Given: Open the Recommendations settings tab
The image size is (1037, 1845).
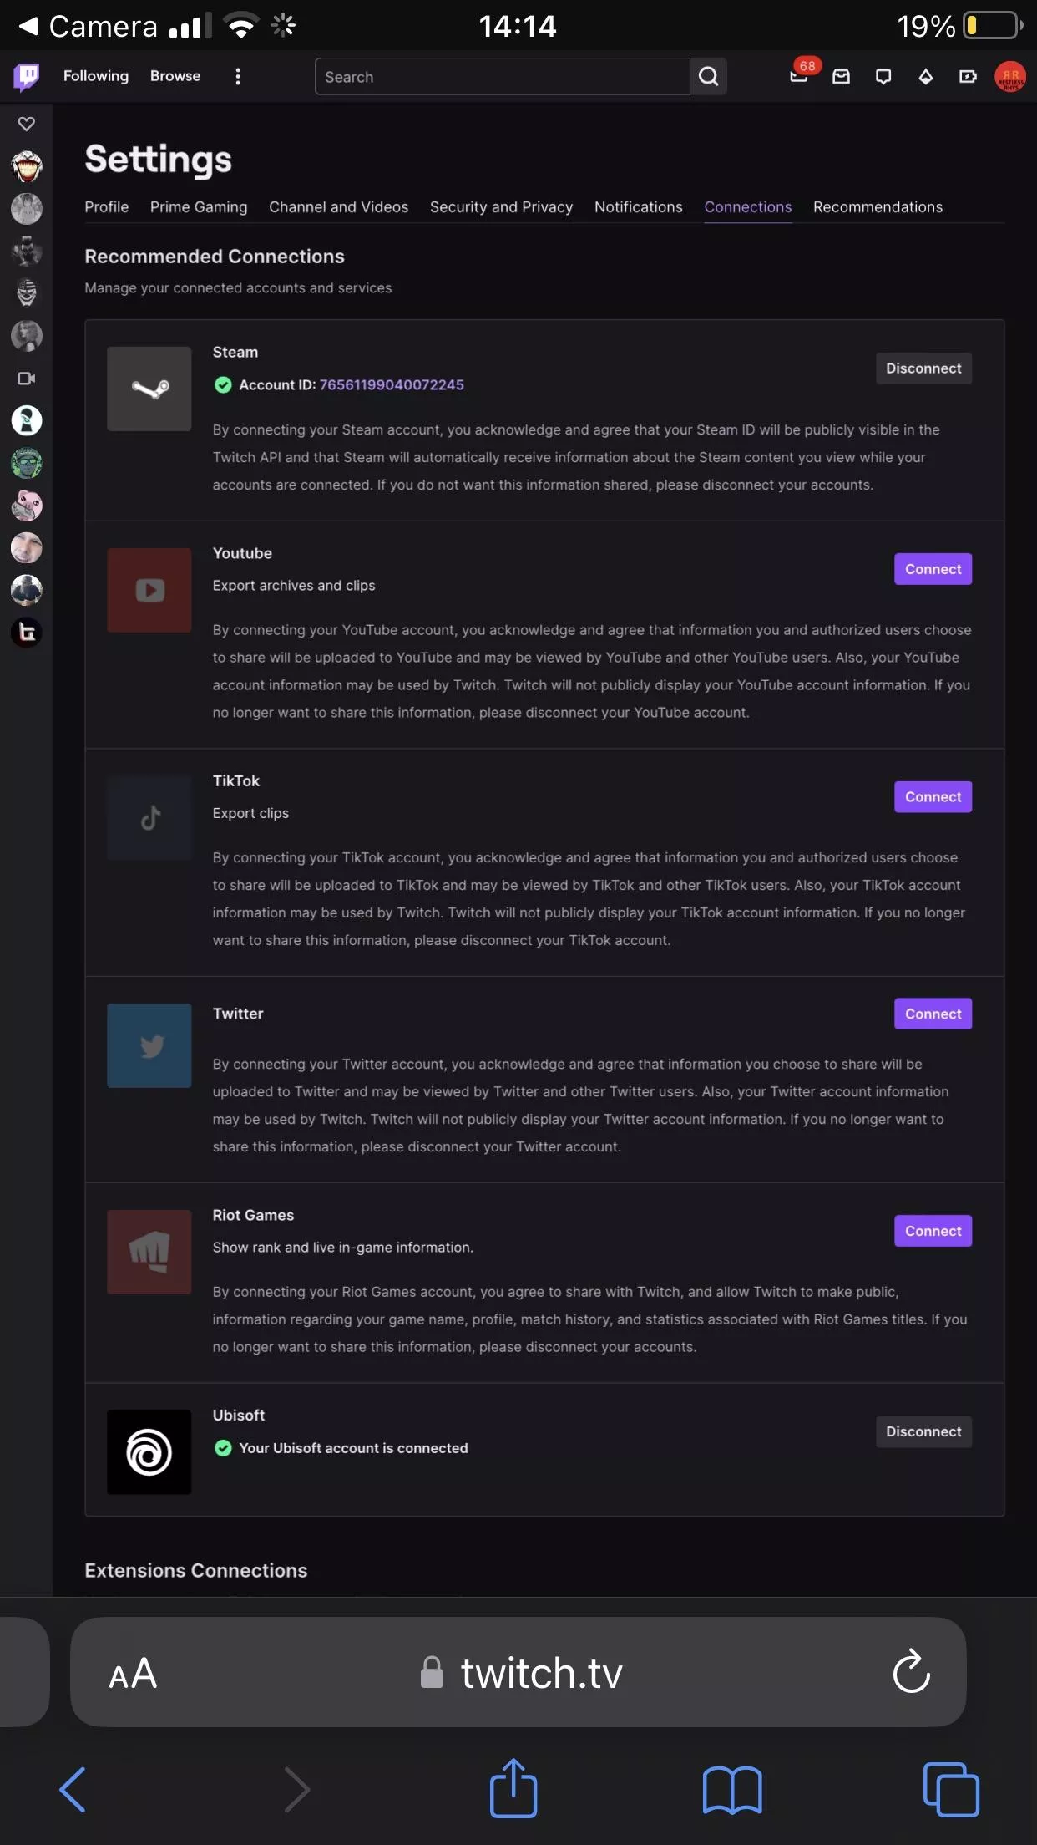Looking at the screenshot, I should coord(878,206).
